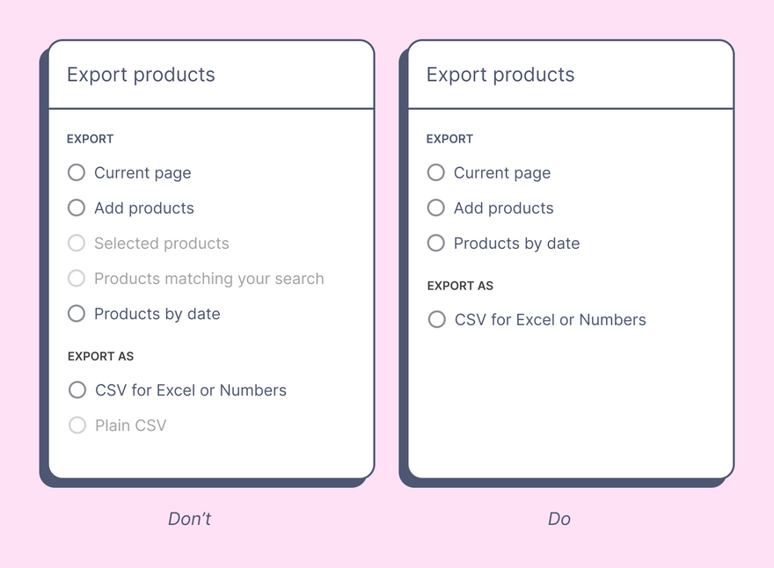The height and width of the screenshot is (568, 774).
Task: Click the Do caption below right card
Action: (x=559, y=519)
